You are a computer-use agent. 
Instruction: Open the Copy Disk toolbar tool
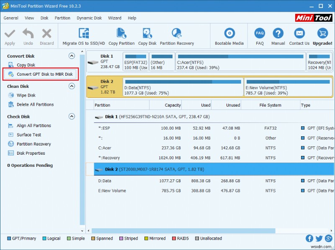point(147,32)
